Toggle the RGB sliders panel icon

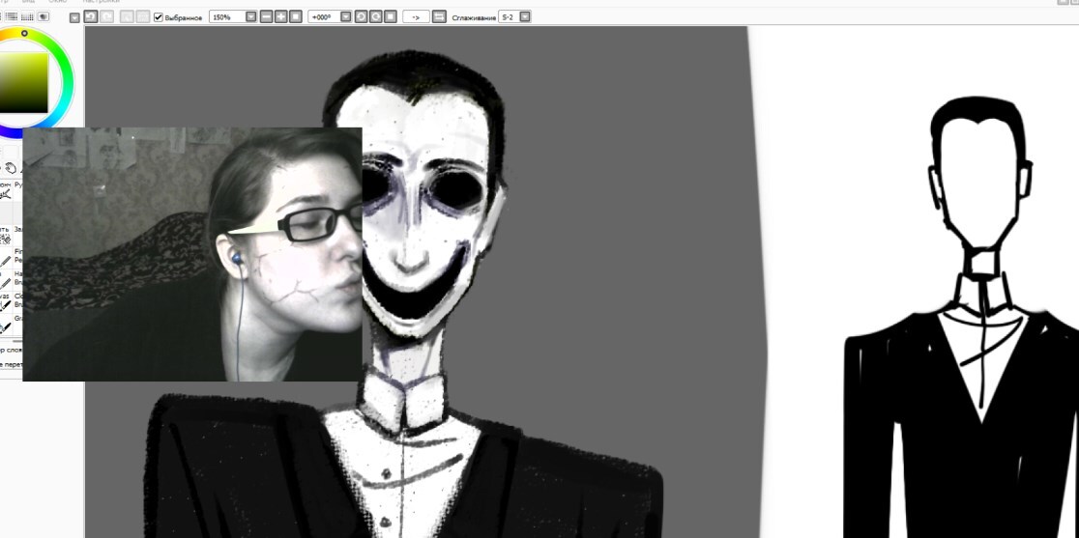click(x=12, y=15)
